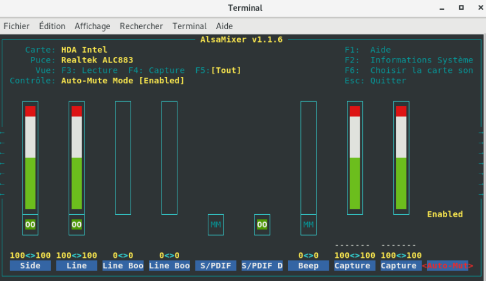The height and width of the screenshot is (281, 486).
Task: Click the empty Beep volume bar
Action: [x=309, y=158]
